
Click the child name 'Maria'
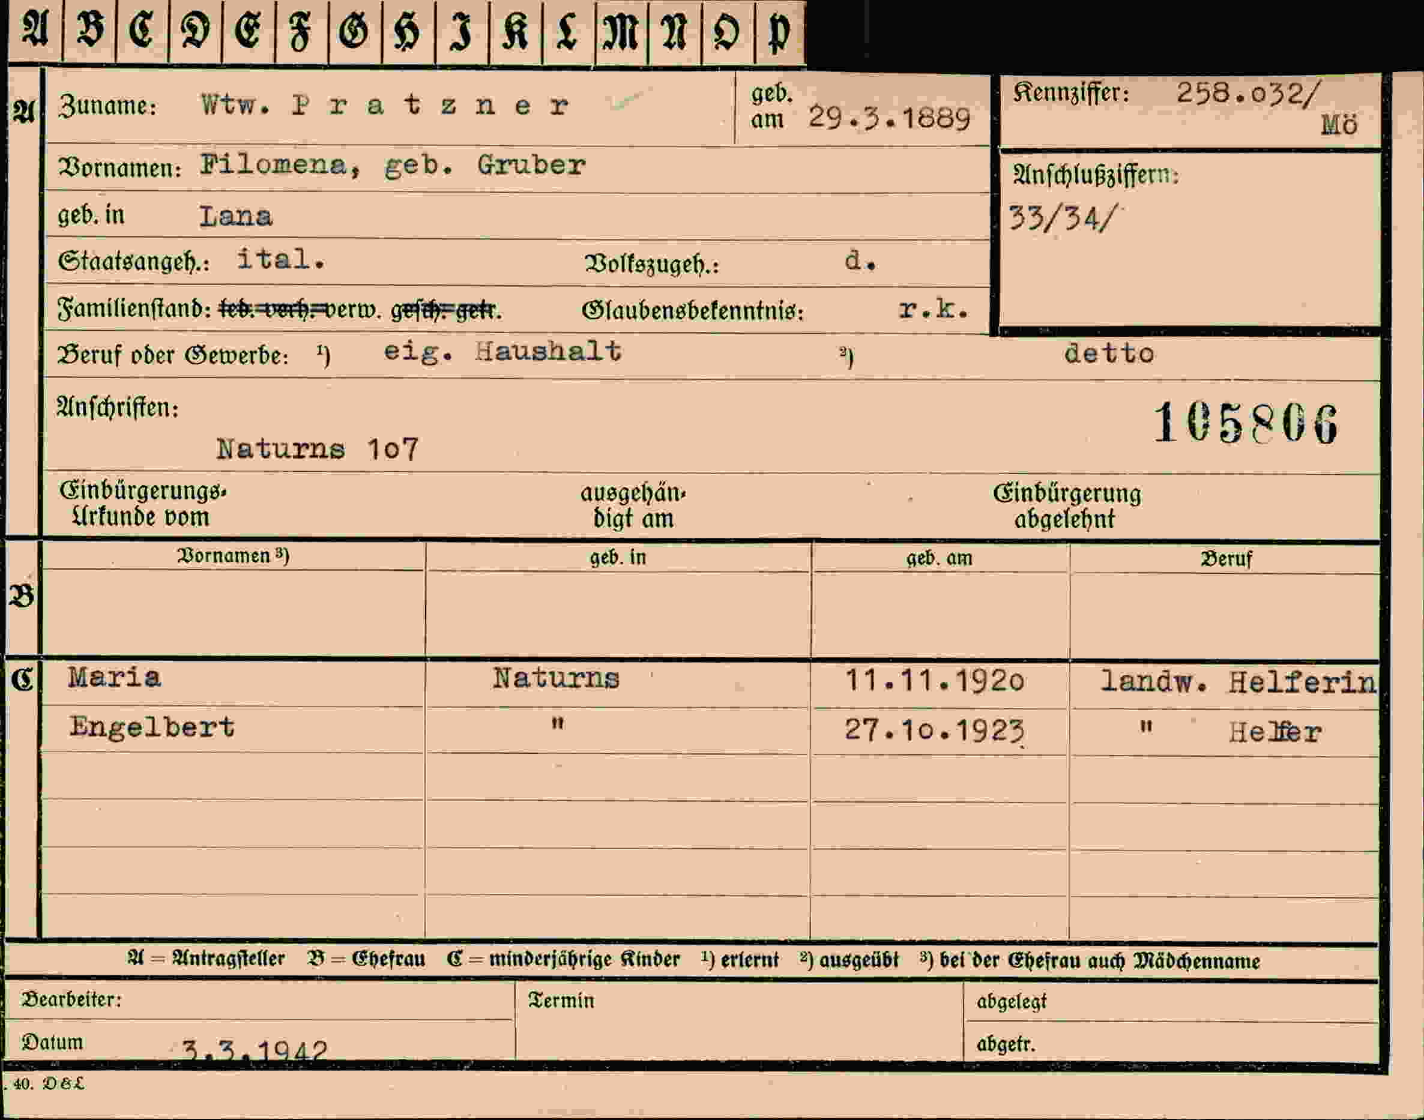(114, 678)
